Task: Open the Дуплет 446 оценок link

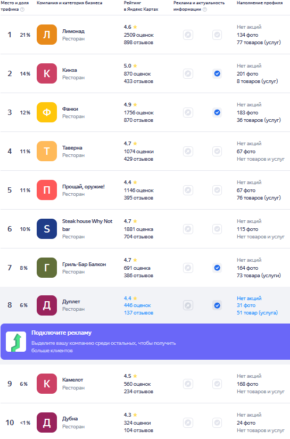Action: (137, 305)
